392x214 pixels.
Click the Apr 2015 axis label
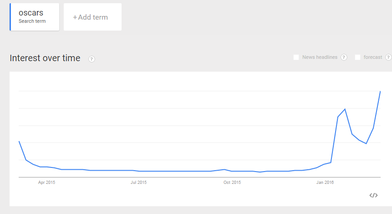click(x=46, y=183)
